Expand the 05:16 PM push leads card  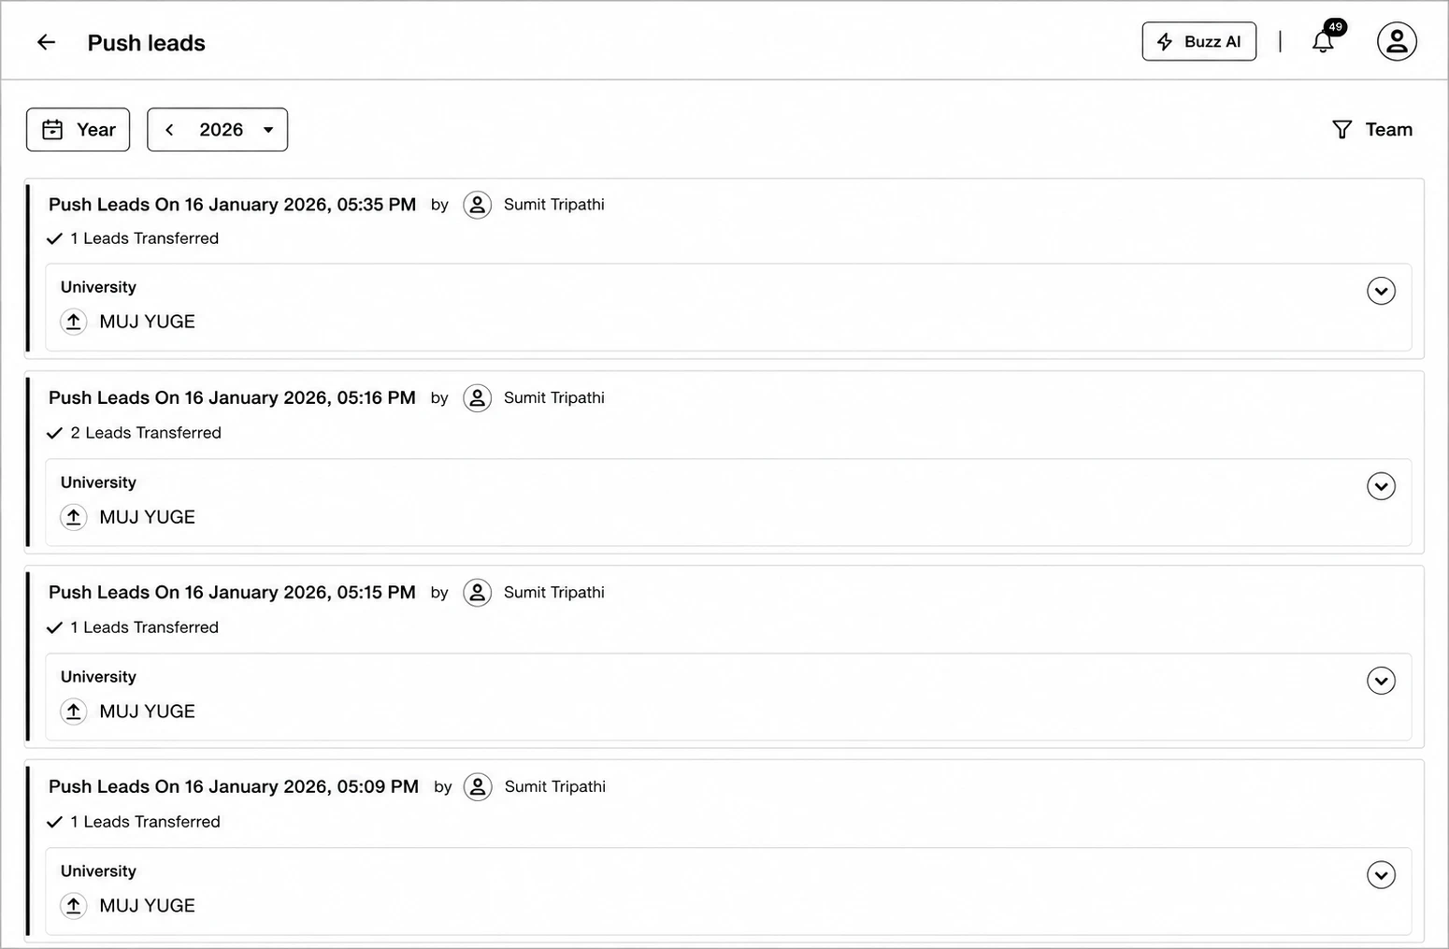1381,486
